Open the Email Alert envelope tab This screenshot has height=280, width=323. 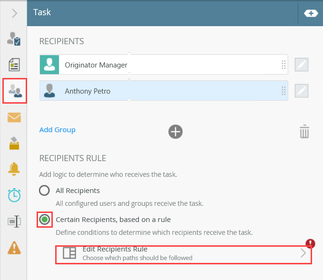(14, 117)
